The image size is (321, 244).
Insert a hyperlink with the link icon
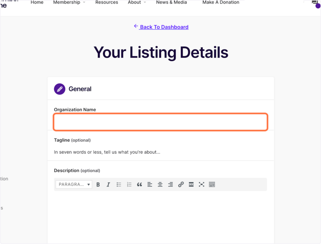coord(181,184)
